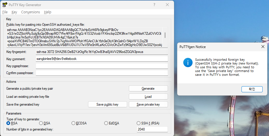The width and height of the screenshot is (269, 136).
Task: Open the Help menu
Action: (47, 12)
